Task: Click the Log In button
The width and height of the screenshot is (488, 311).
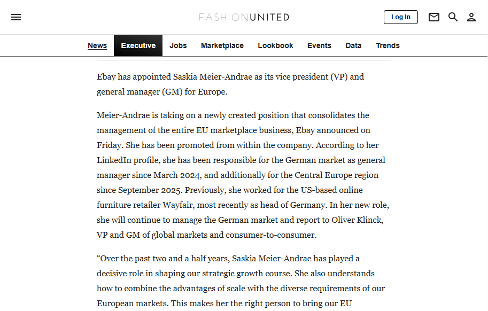Action: point(400,17)
